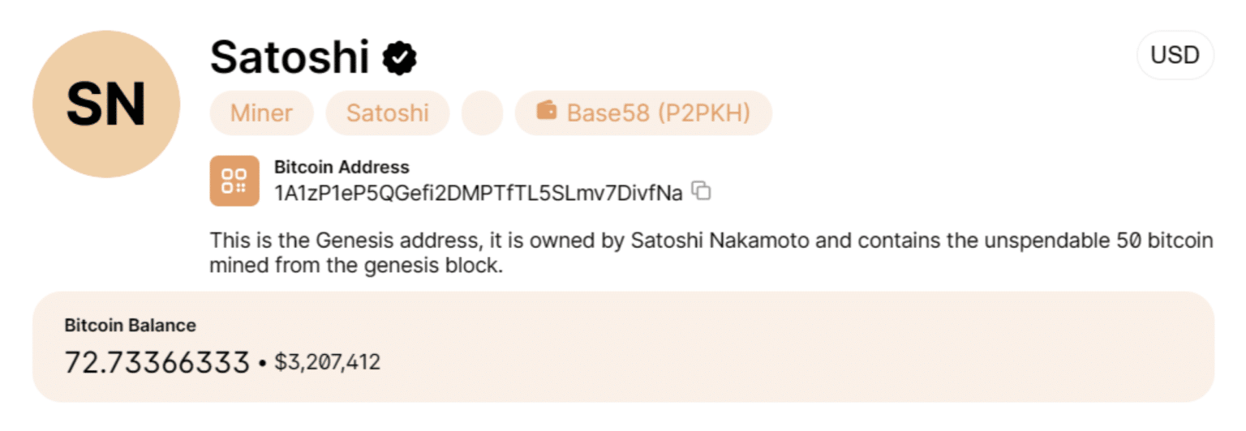
Task: Click the SN avatar circle
Action: click(x=106, y=105)
